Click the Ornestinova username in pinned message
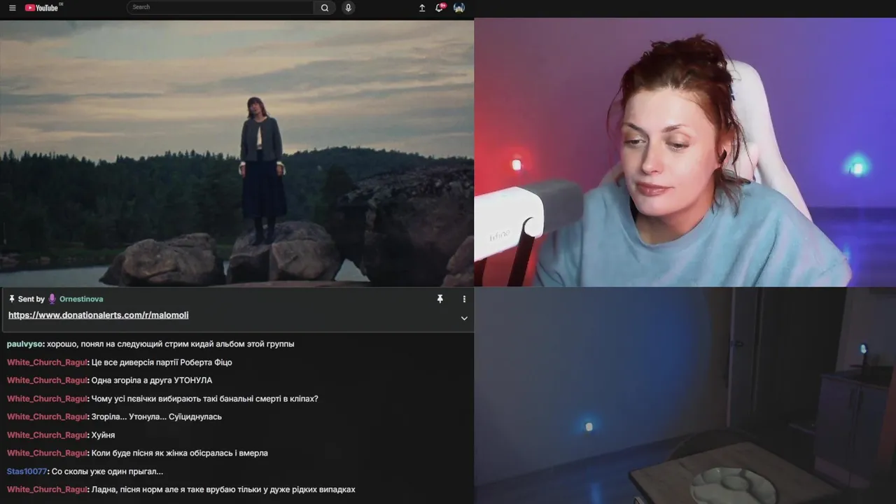 pos(81,299)
